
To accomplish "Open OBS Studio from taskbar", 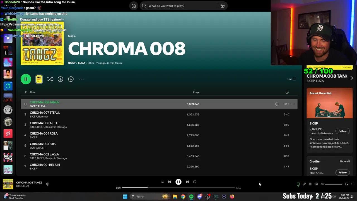I will pyautogui.click(x=208, y=197).
